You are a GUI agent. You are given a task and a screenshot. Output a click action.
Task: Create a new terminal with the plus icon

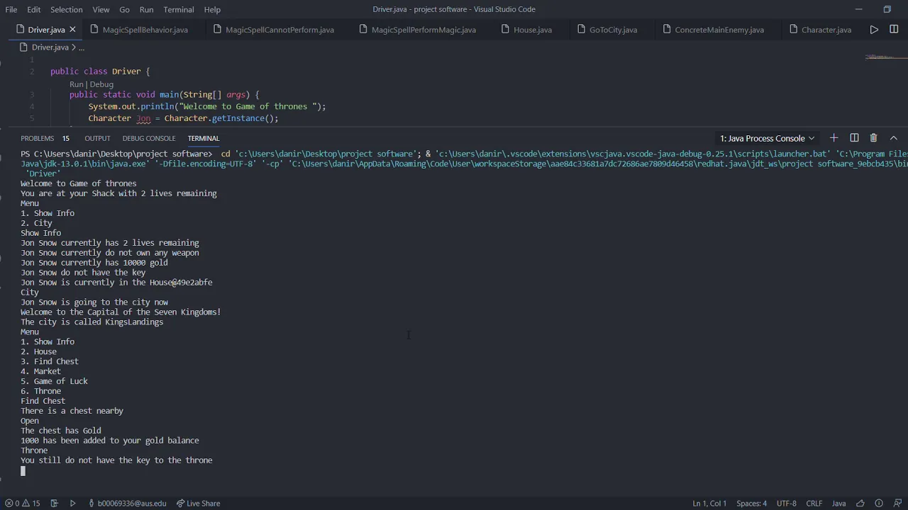click(834, 138)
